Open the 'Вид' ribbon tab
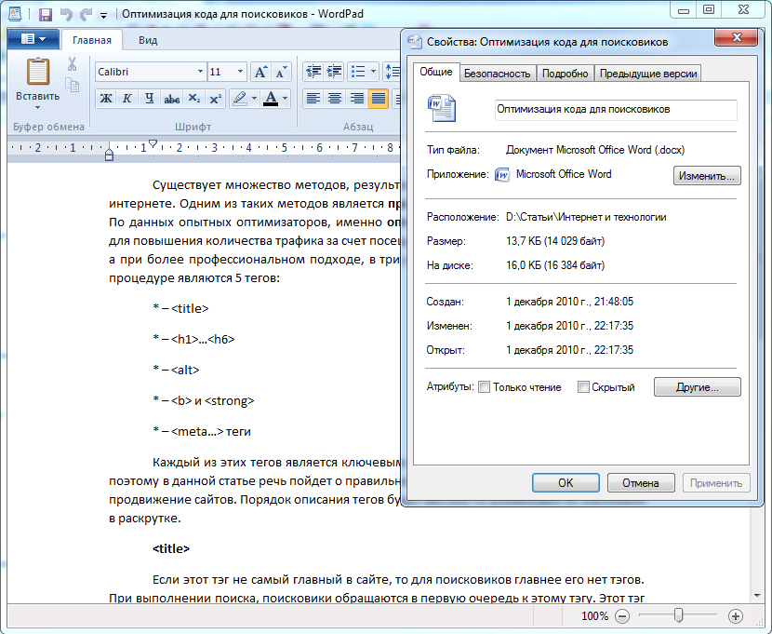This screenshot has height=634, width=772. pyautogui.click(x=148, y=40)
